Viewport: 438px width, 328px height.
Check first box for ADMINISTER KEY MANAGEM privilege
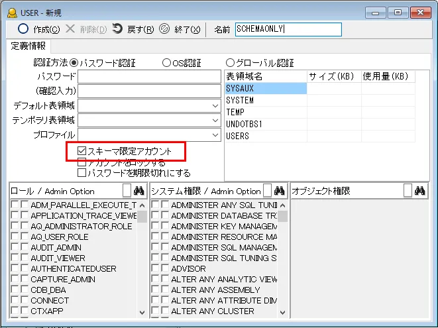click(x=155, y=226)
